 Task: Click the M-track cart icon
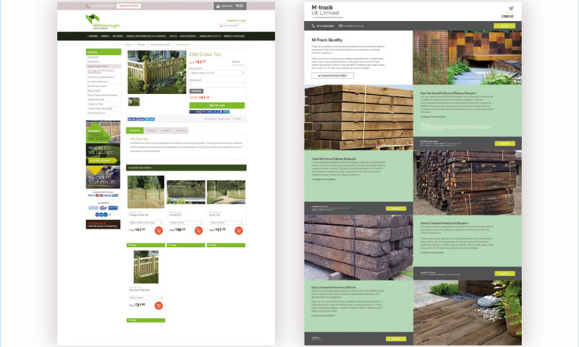coord(511,8)
